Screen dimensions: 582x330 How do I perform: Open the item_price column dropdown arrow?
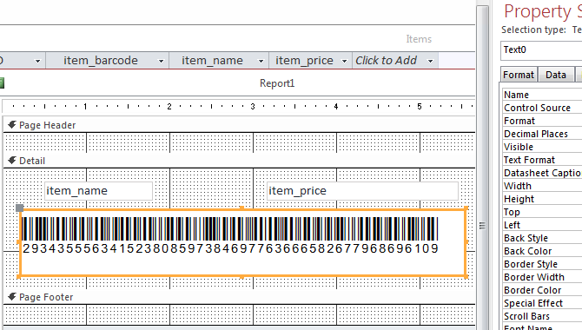tap(345, 61)
